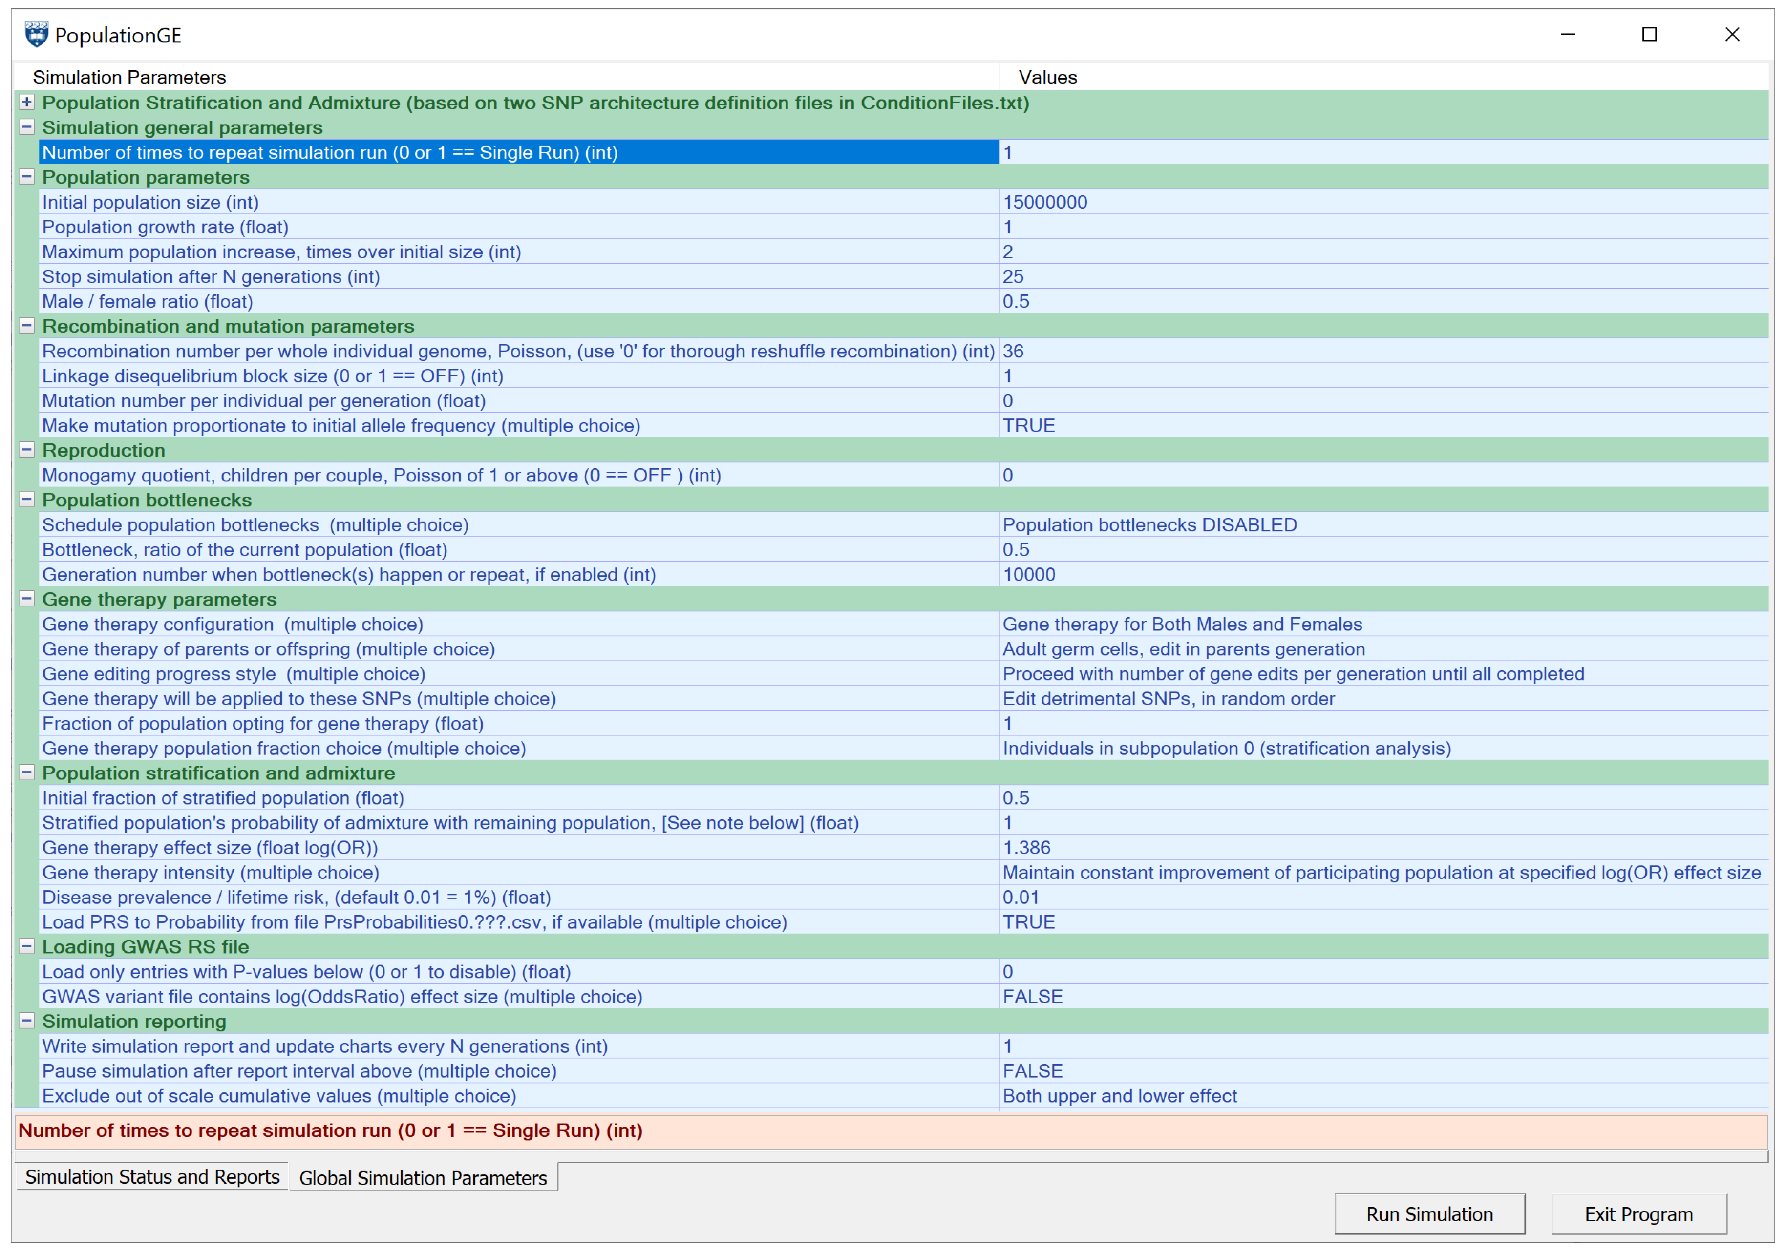
Task: Open Load PRS to Probability TRUE choice
Action: 1384,923
